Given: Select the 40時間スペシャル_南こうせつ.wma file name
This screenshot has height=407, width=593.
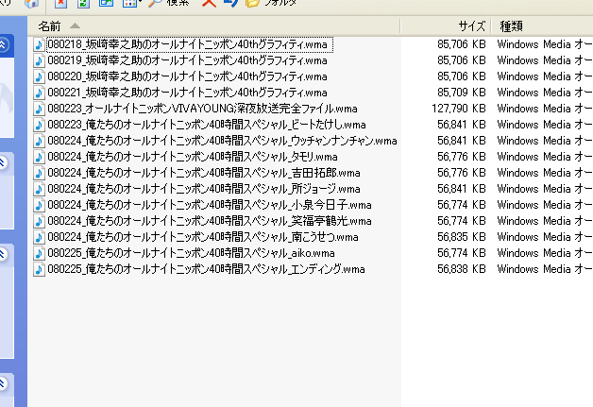Looking at the screenshot, I should tap(203, 238).
